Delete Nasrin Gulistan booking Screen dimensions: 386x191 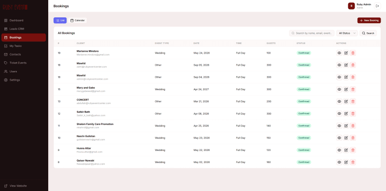coord(353,138)
